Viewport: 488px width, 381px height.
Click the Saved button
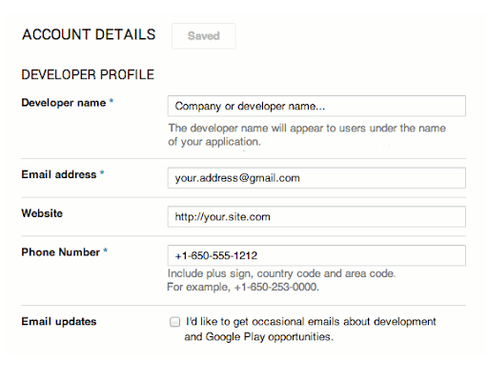(204, 36)
